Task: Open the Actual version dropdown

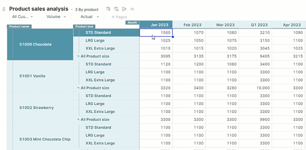Action: [x=90, y=17]
